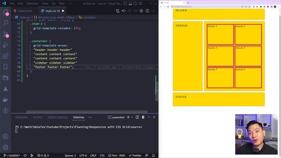Click the container breadcrumb segment
This screenshot has width=281, height=158.
point(87,18)
